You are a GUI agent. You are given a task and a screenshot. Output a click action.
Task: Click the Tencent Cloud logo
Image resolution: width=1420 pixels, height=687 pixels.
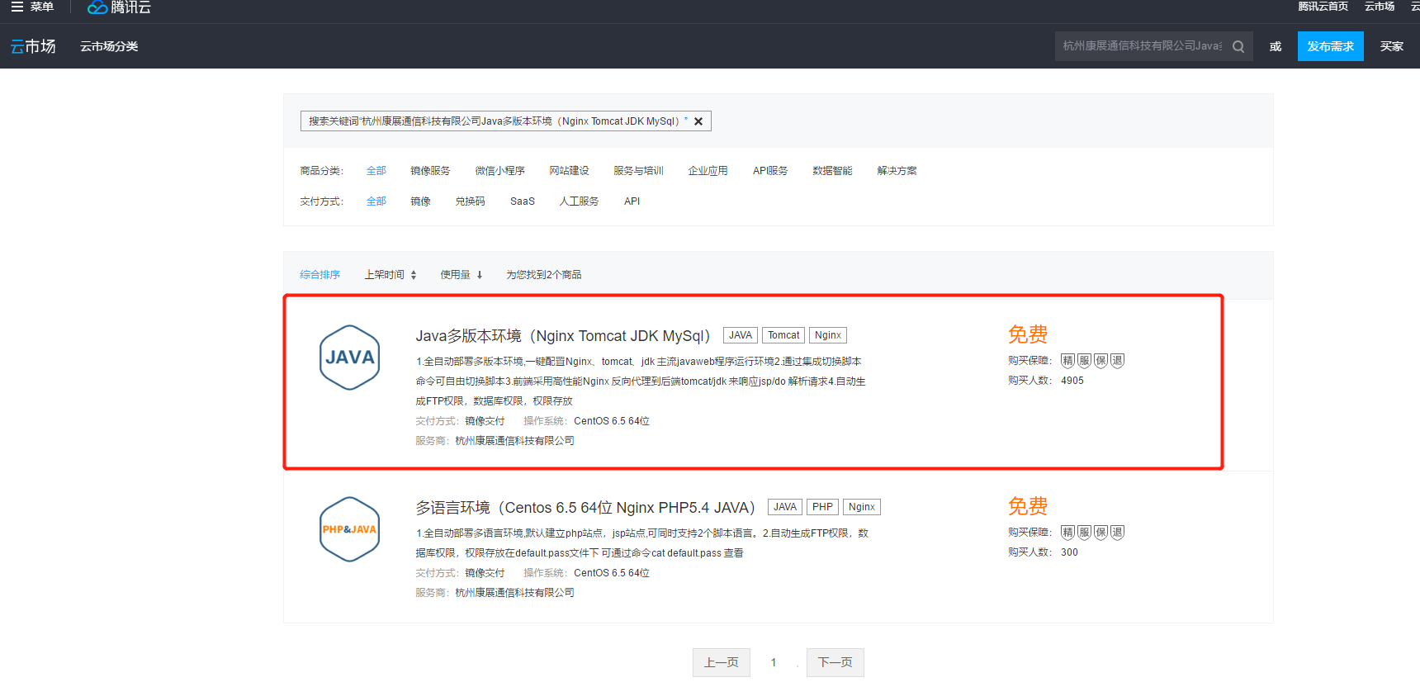coord(120,7)
